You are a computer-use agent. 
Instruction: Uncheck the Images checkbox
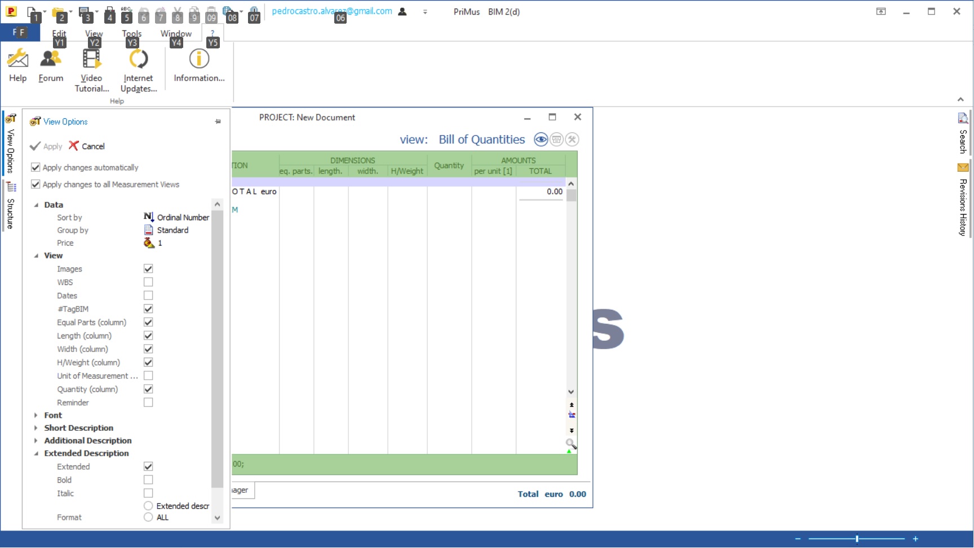tap(148, 269)
